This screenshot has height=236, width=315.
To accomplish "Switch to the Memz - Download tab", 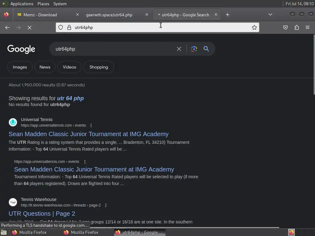I will [48, 15].
